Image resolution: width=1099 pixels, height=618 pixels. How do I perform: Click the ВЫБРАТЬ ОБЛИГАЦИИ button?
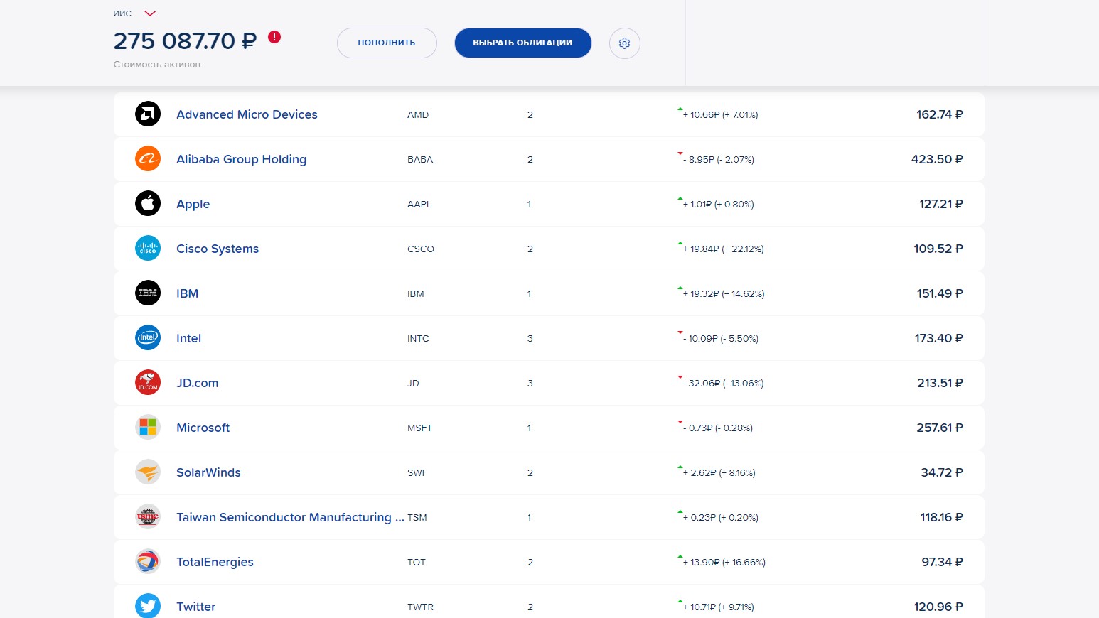pos(523,43)
